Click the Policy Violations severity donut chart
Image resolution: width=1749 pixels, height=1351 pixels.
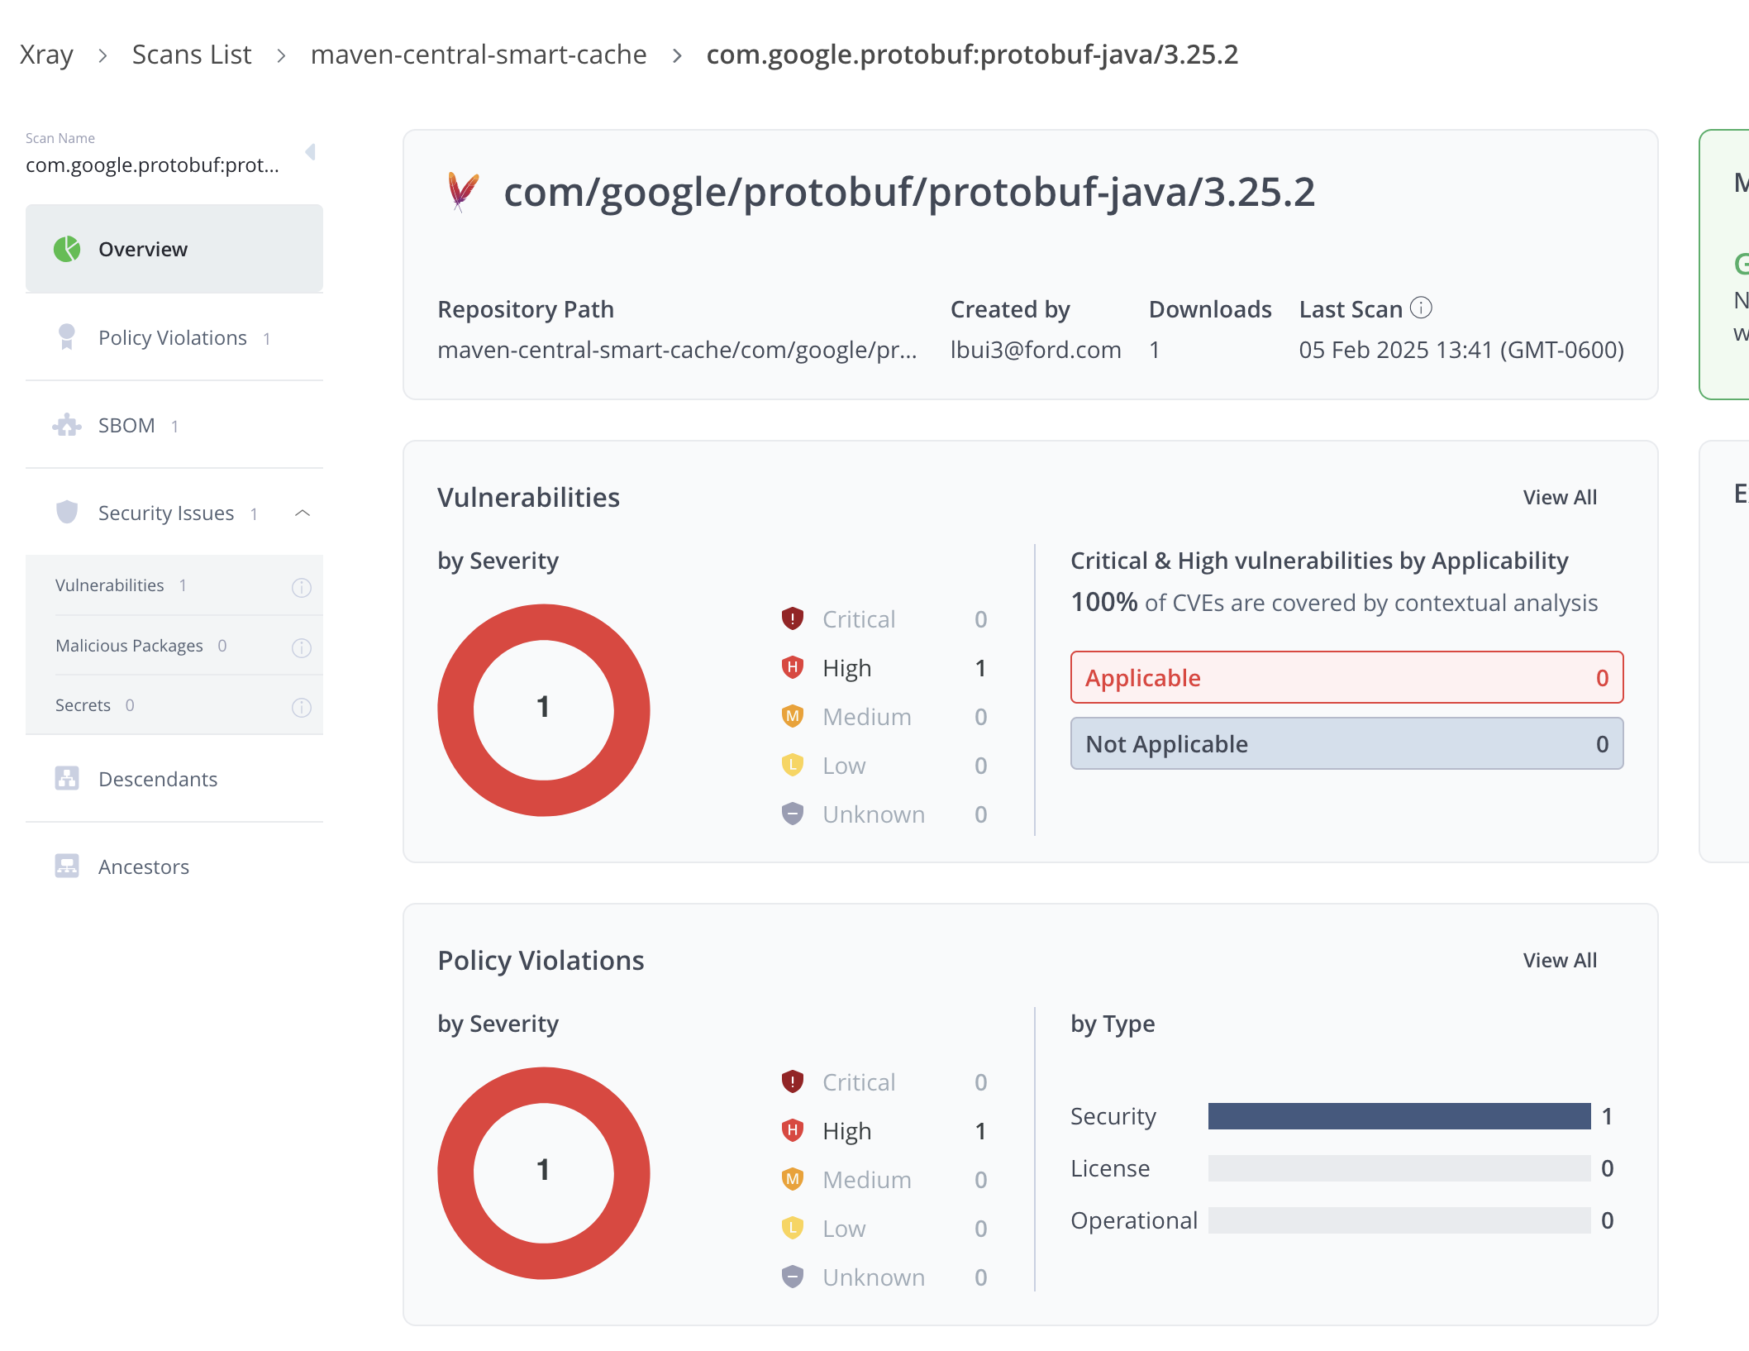click(x=543, y=1172)
